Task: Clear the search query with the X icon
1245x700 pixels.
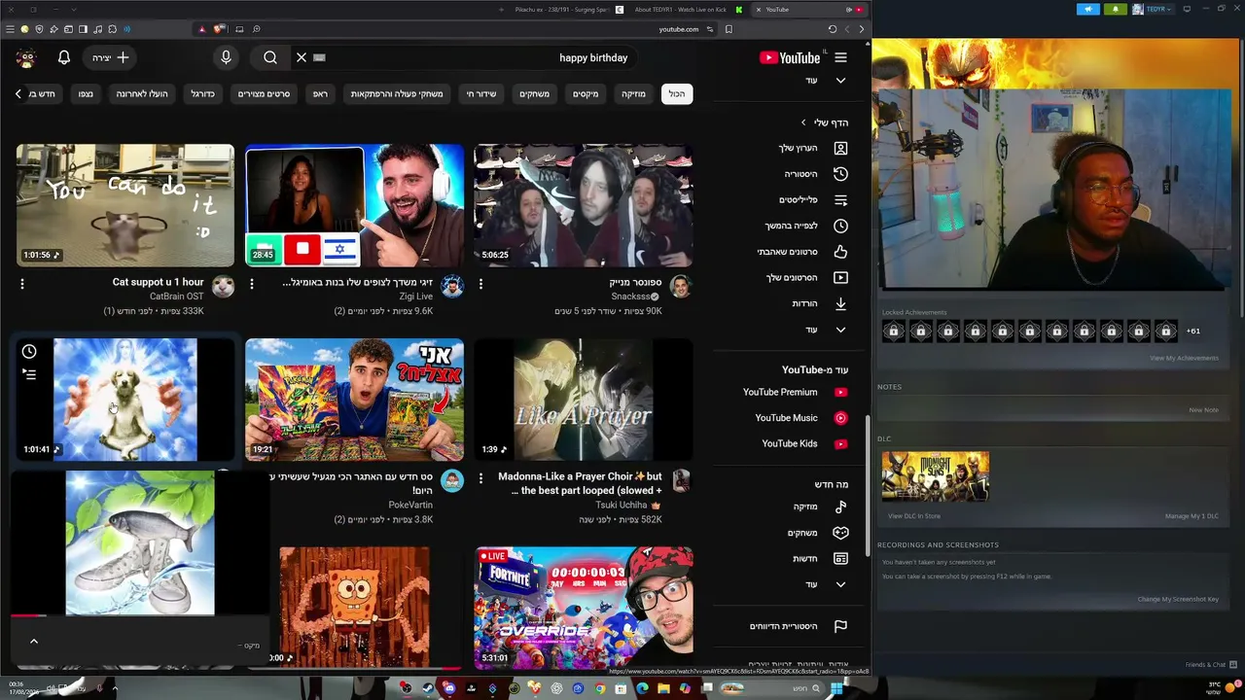Action: [302, 58]
